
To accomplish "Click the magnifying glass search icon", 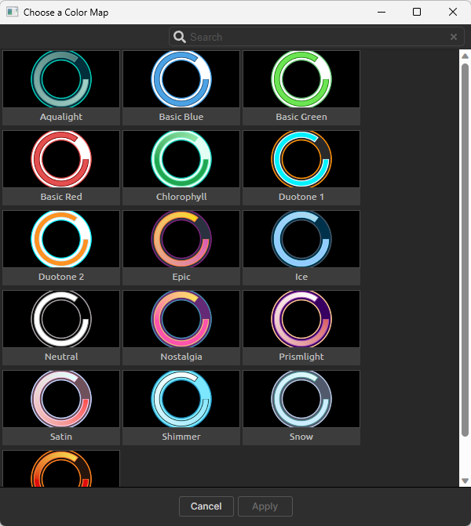I will point(180,37).
